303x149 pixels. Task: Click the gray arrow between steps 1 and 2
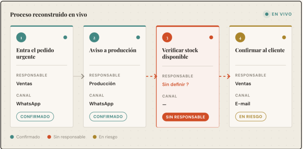(x=79, y=76)
